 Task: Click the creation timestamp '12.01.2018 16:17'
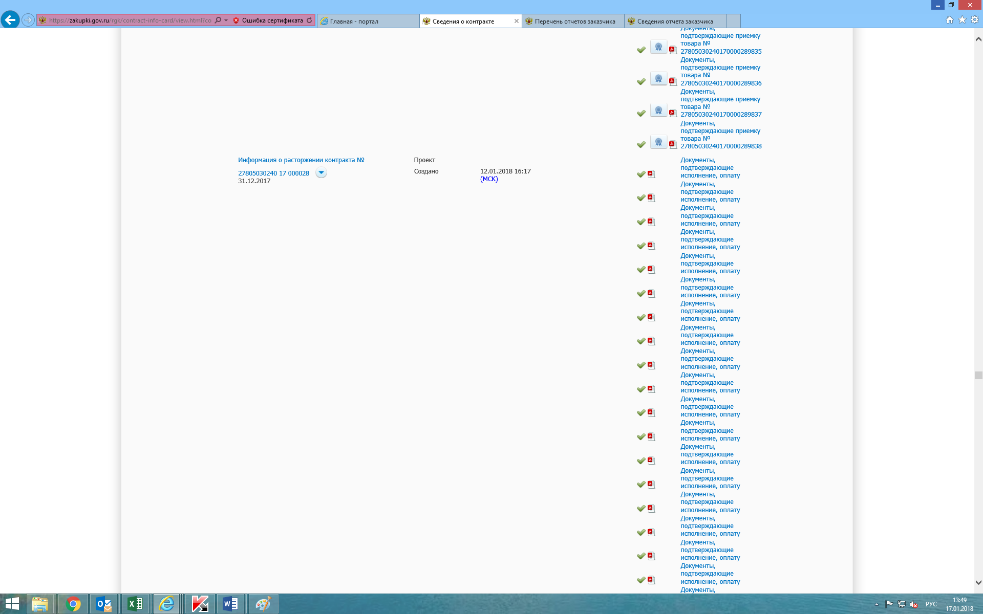(505, 171)
